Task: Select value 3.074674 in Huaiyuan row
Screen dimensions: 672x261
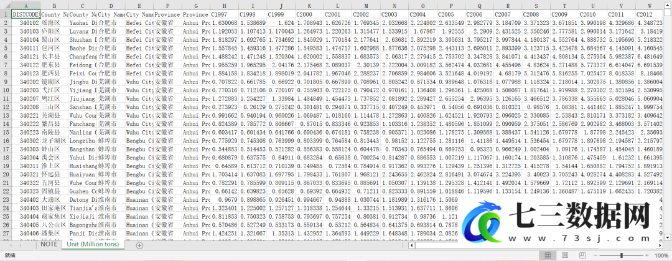Action: [x=480, y=174]
